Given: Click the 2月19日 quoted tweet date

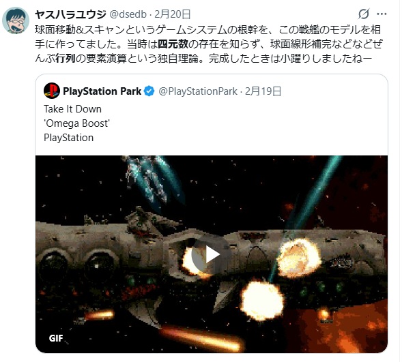Looking at the screenshot, I should 263,91.
